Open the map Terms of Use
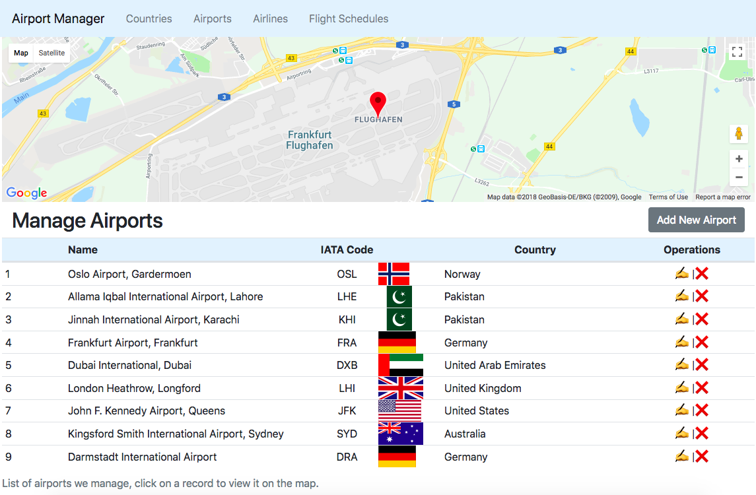The image size is (756, 495). (x=668, y=197)
